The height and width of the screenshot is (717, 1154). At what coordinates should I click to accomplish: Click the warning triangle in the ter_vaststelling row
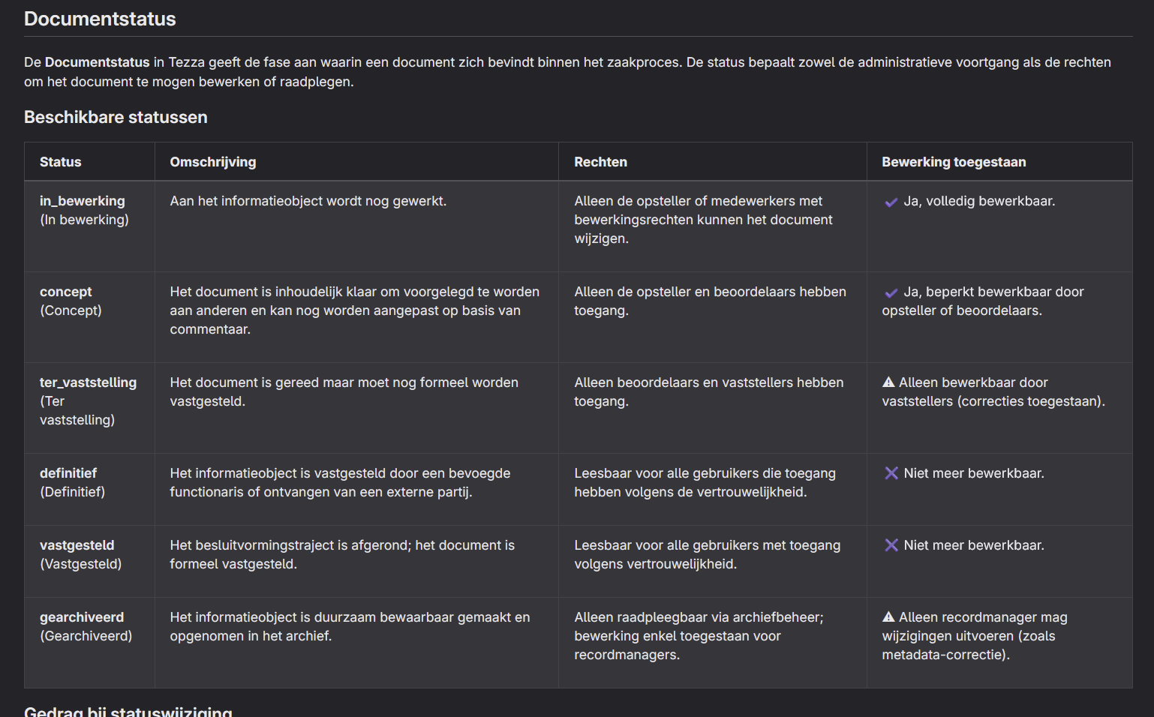(888, 382)
